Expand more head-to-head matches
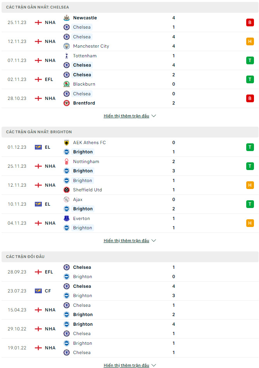Viewport: 259px width, 368px height. pyautogui.click(x=130, y=365)
